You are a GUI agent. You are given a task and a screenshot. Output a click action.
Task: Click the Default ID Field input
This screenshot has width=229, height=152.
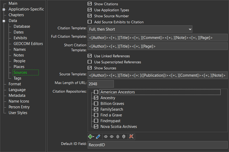[158, 145]
